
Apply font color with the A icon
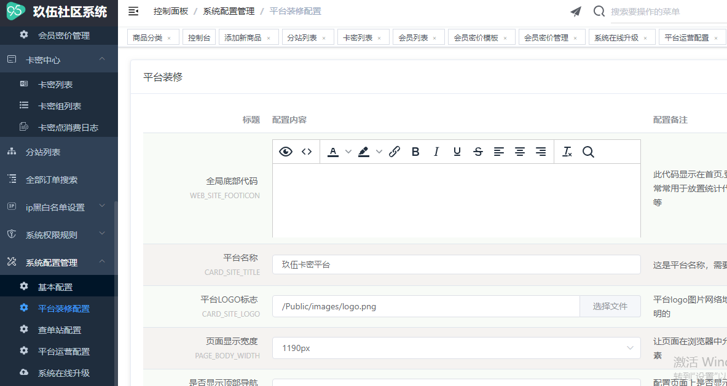(x=333, y=152)
